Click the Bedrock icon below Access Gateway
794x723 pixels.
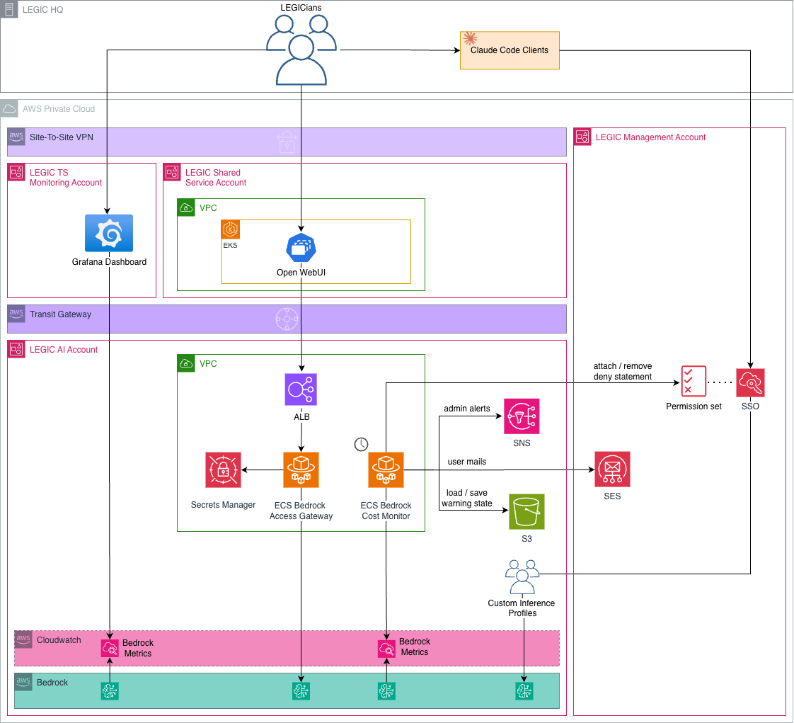coord(301,691)
